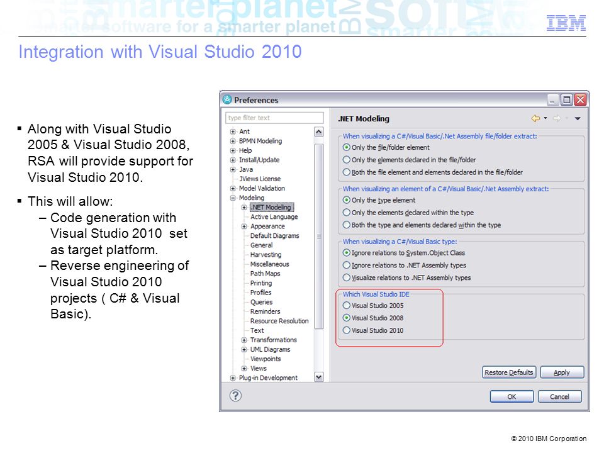Choose Visual Studio 2008 IDE

click(x=373, y=318)
